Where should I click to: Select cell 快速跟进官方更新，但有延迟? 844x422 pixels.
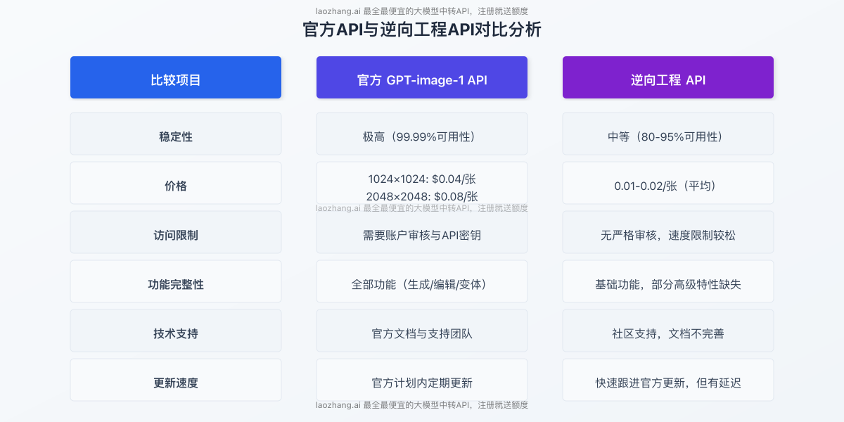[668, 380]
